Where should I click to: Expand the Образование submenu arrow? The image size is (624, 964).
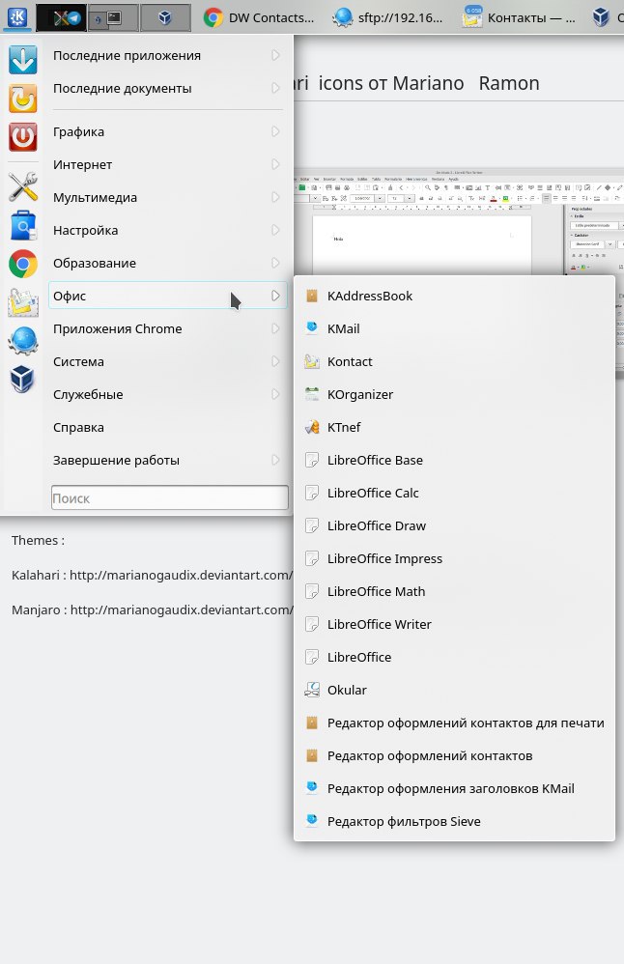pyautogui.click(x=275, y=263)
